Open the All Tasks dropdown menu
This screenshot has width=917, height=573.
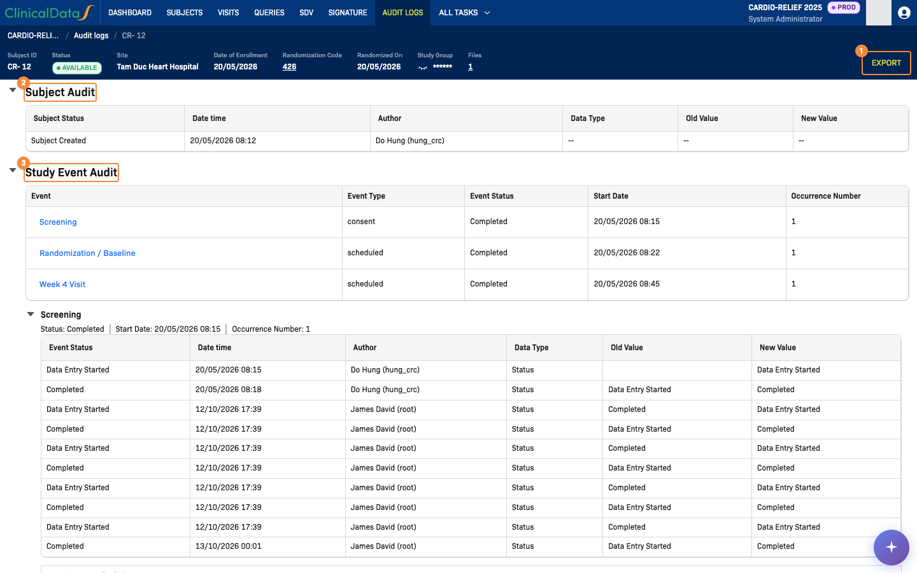point(464,13)
